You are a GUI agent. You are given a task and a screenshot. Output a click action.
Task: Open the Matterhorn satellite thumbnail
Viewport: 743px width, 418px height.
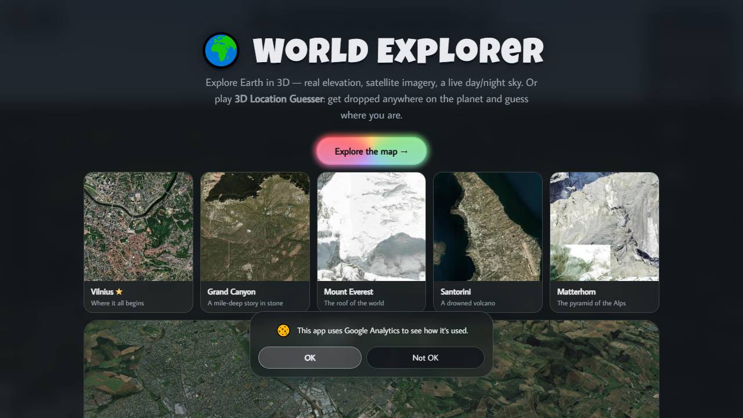pos(604,226)
